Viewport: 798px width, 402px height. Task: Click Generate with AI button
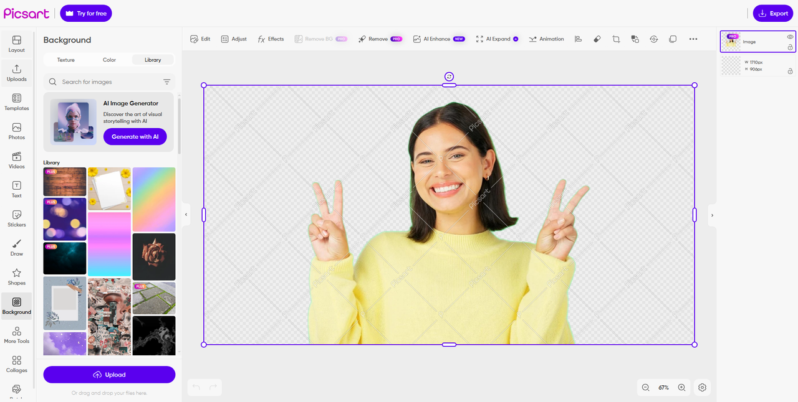[x=135, y=137]
